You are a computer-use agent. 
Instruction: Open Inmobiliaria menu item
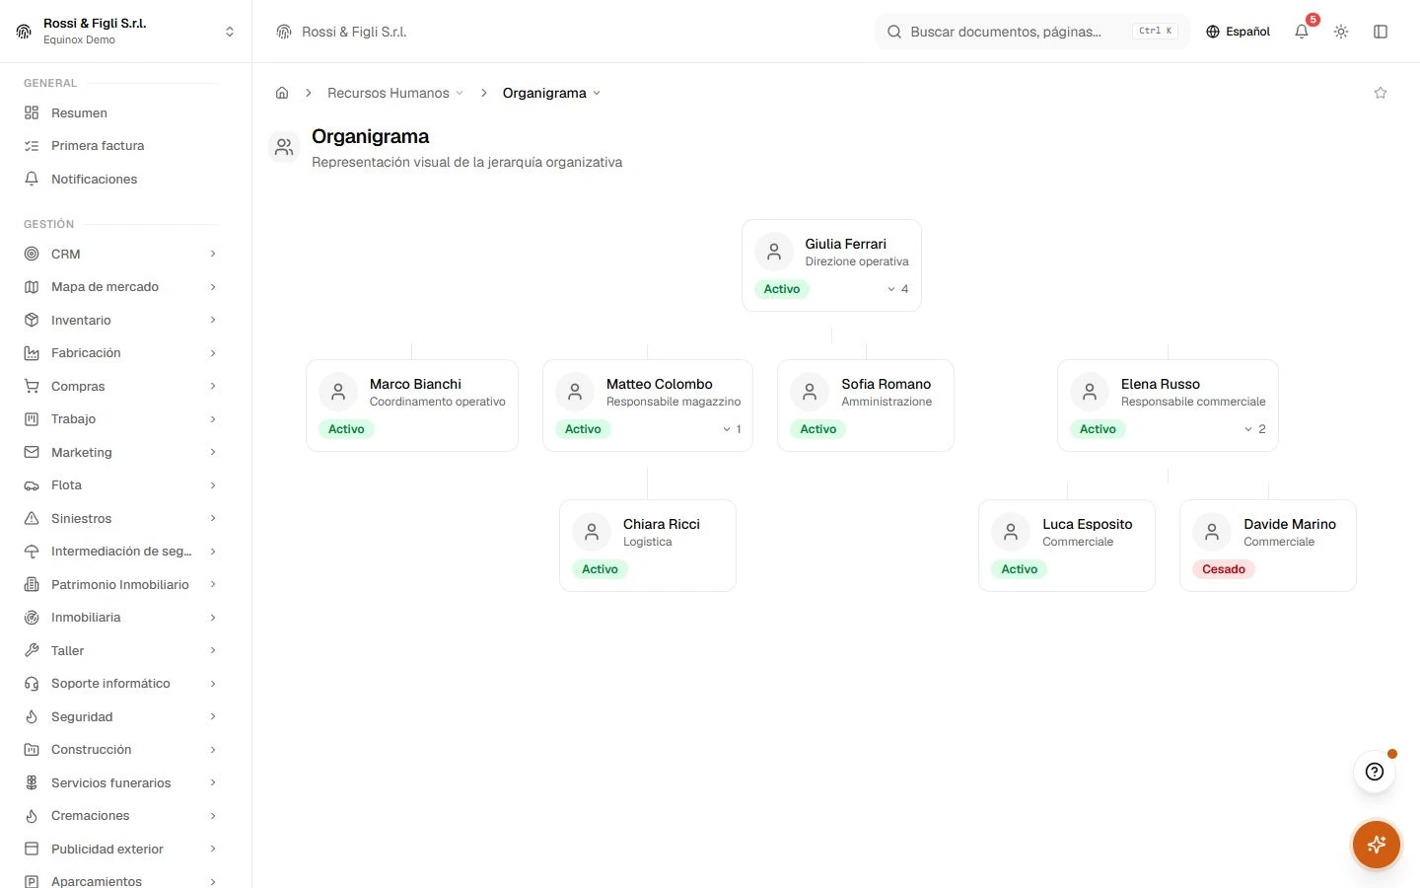click(x=120, y=618)
